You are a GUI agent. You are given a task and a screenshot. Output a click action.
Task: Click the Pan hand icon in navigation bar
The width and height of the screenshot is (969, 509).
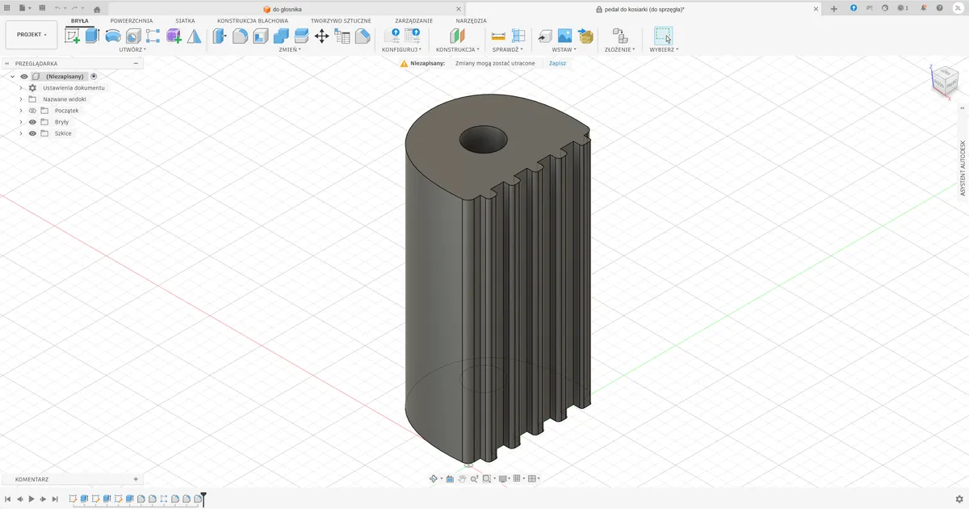(x=462, y=479)
